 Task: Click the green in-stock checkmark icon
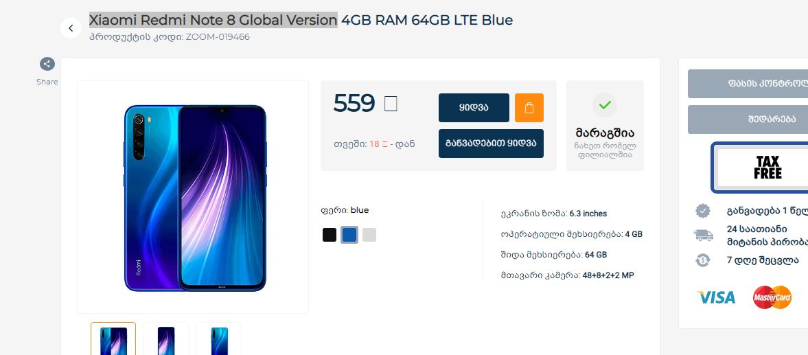tap(604, 105)
